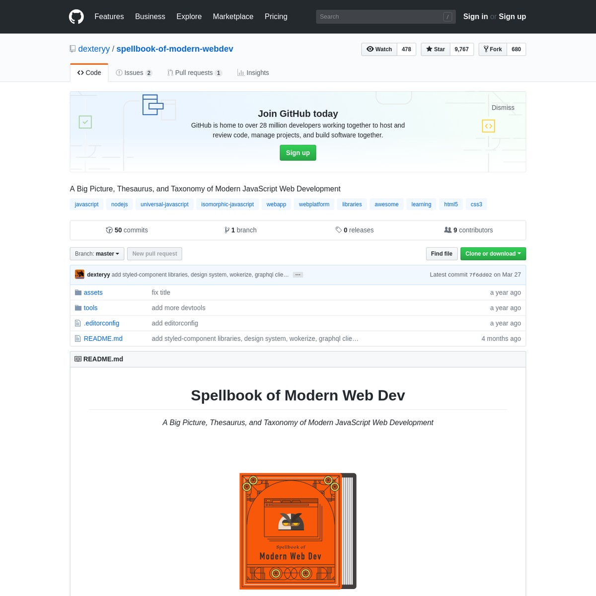Click the 9,767 stargazers count

[x=461, y=49]
